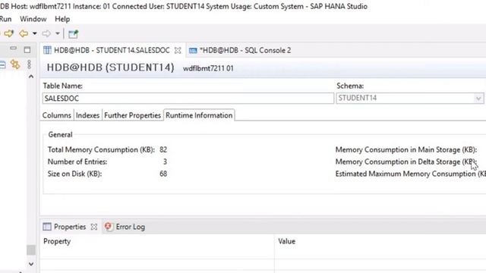Viewport: 486px width, 273px height.
Task: Select the Runtime Information tab
Action: coord(199,115)
